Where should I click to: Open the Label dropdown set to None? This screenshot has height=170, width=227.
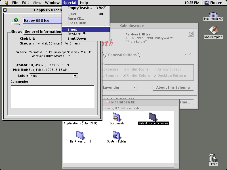(x=54, y=76)
